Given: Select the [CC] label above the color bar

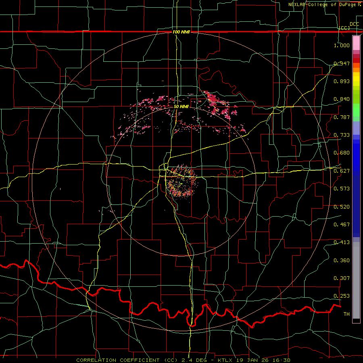Looking at the screenshot, I should click(x=344, y=28).
